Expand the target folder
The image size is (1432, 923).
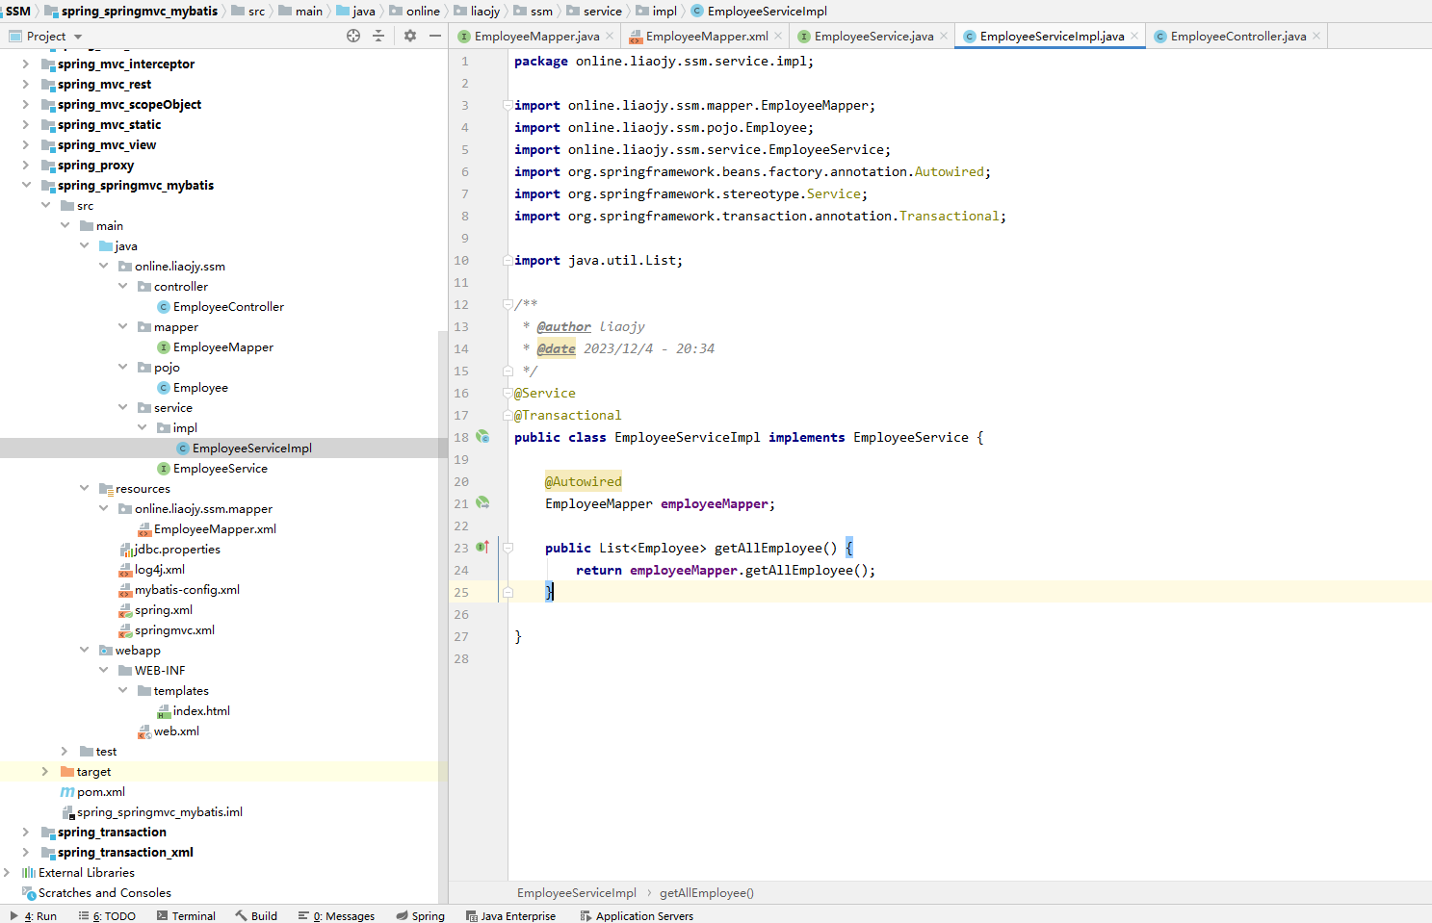tap(45, 771)
